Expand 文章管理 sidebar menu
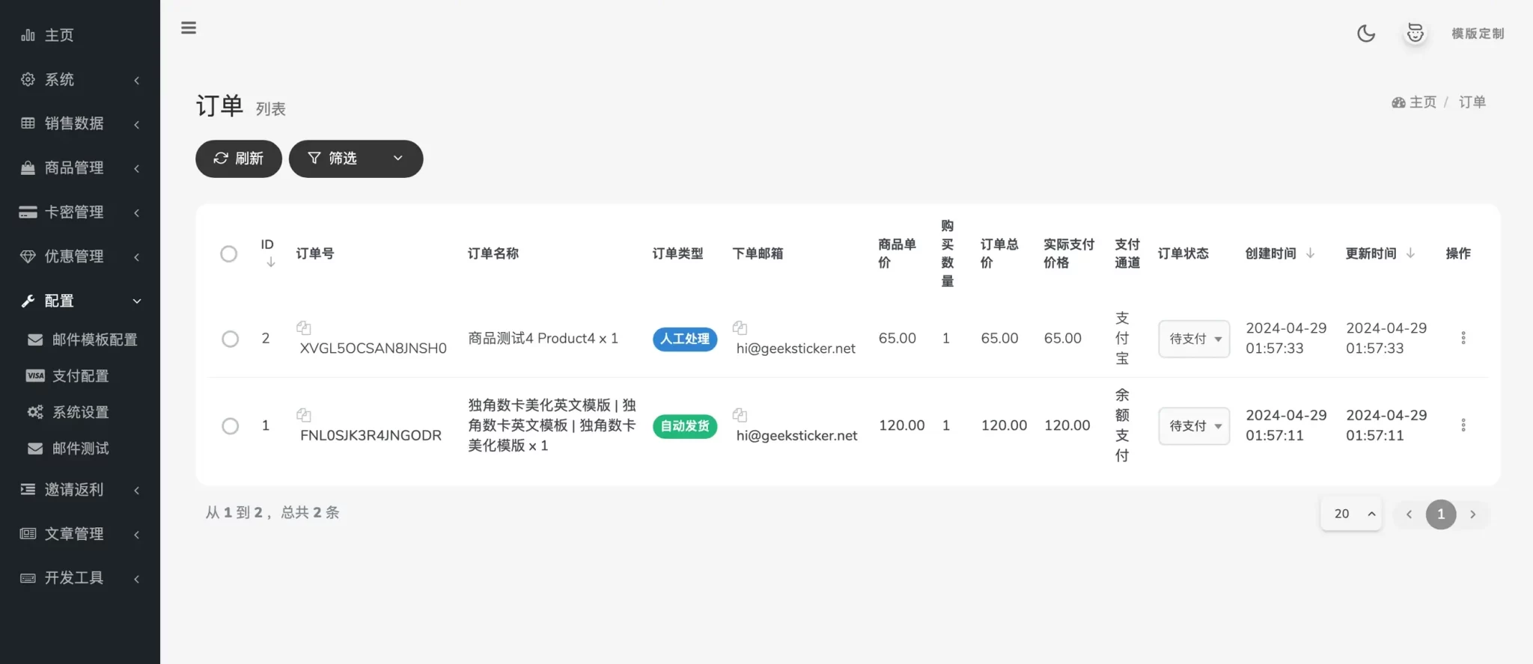The width and height of the screenshot is (1533, 664). pos(80,534)
